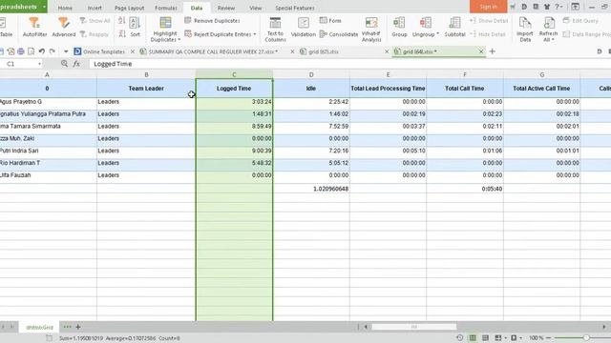This screenshot has width=611, height=343.
Task: Open the Name Box dropdown
Action: click(39, 64)
